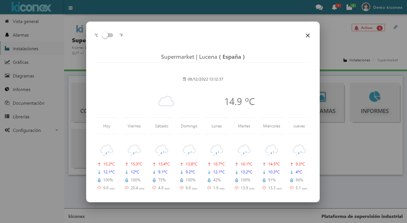Click the kiconex logo

[31, 7]
